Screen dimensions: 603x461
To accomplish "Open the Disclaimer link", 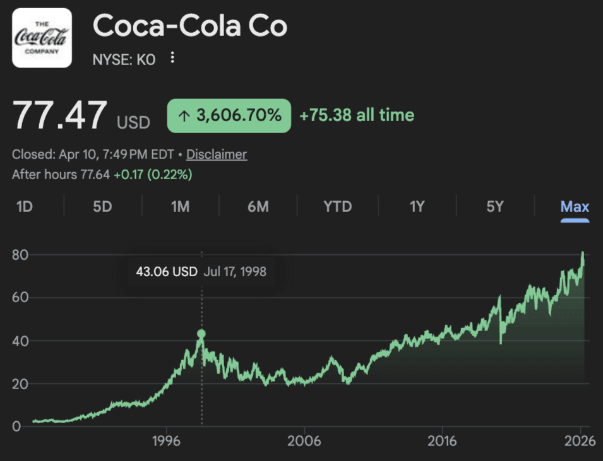I will point(217,155).
